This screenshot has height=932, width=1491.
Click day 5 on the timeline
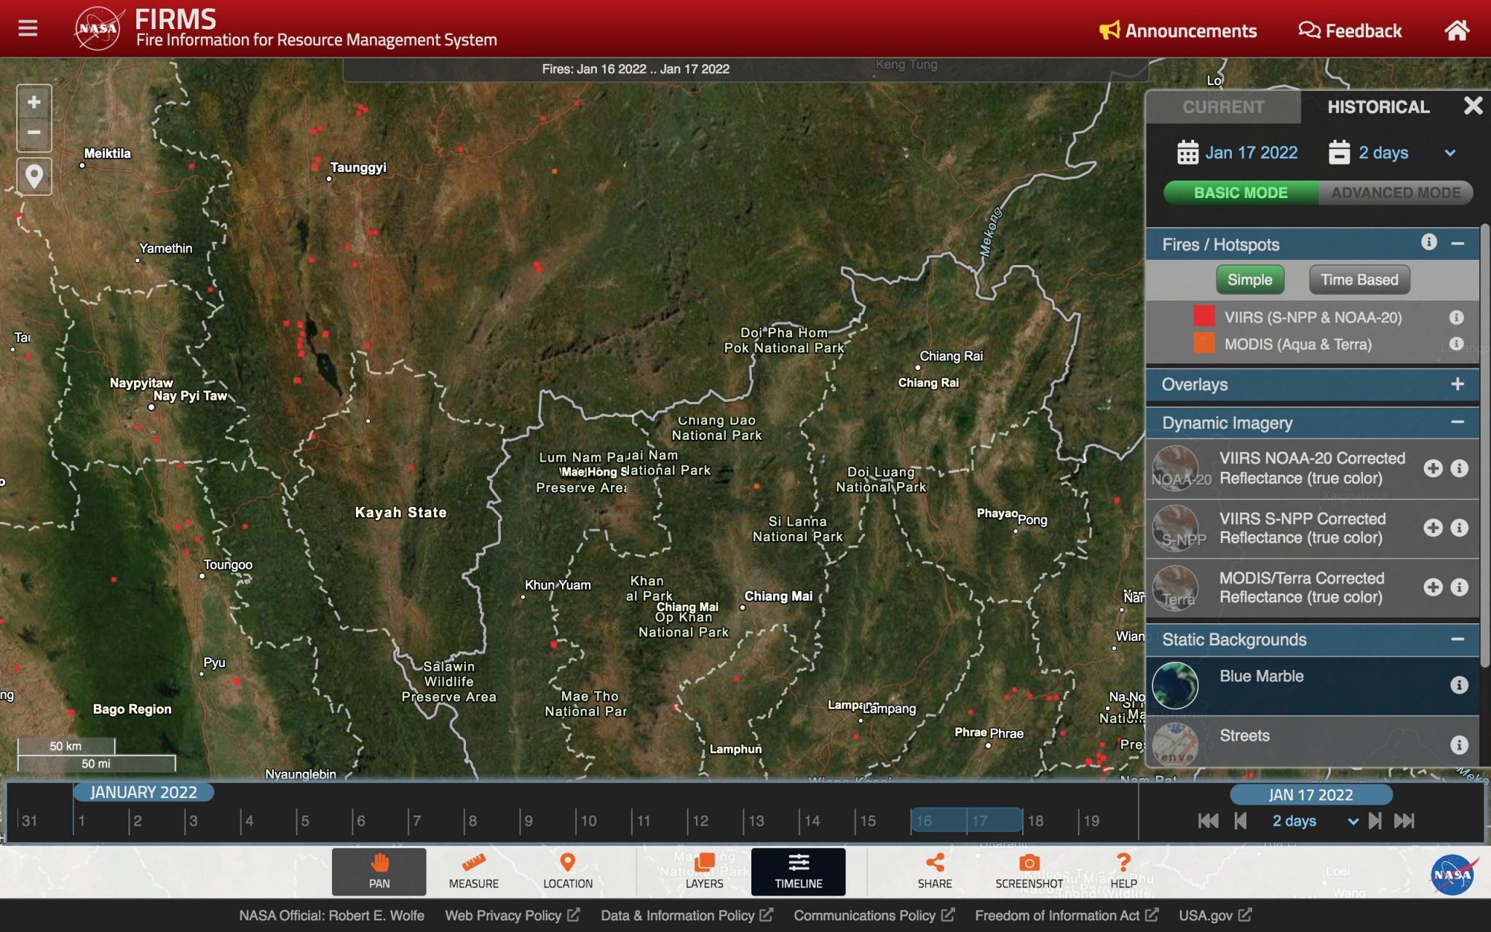click(x=305, y=821)
